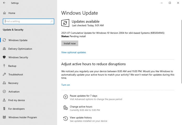The width and height of the screenshot is (182, 125).
Task: Click the Find my device icon
Action: pos(4,100)
